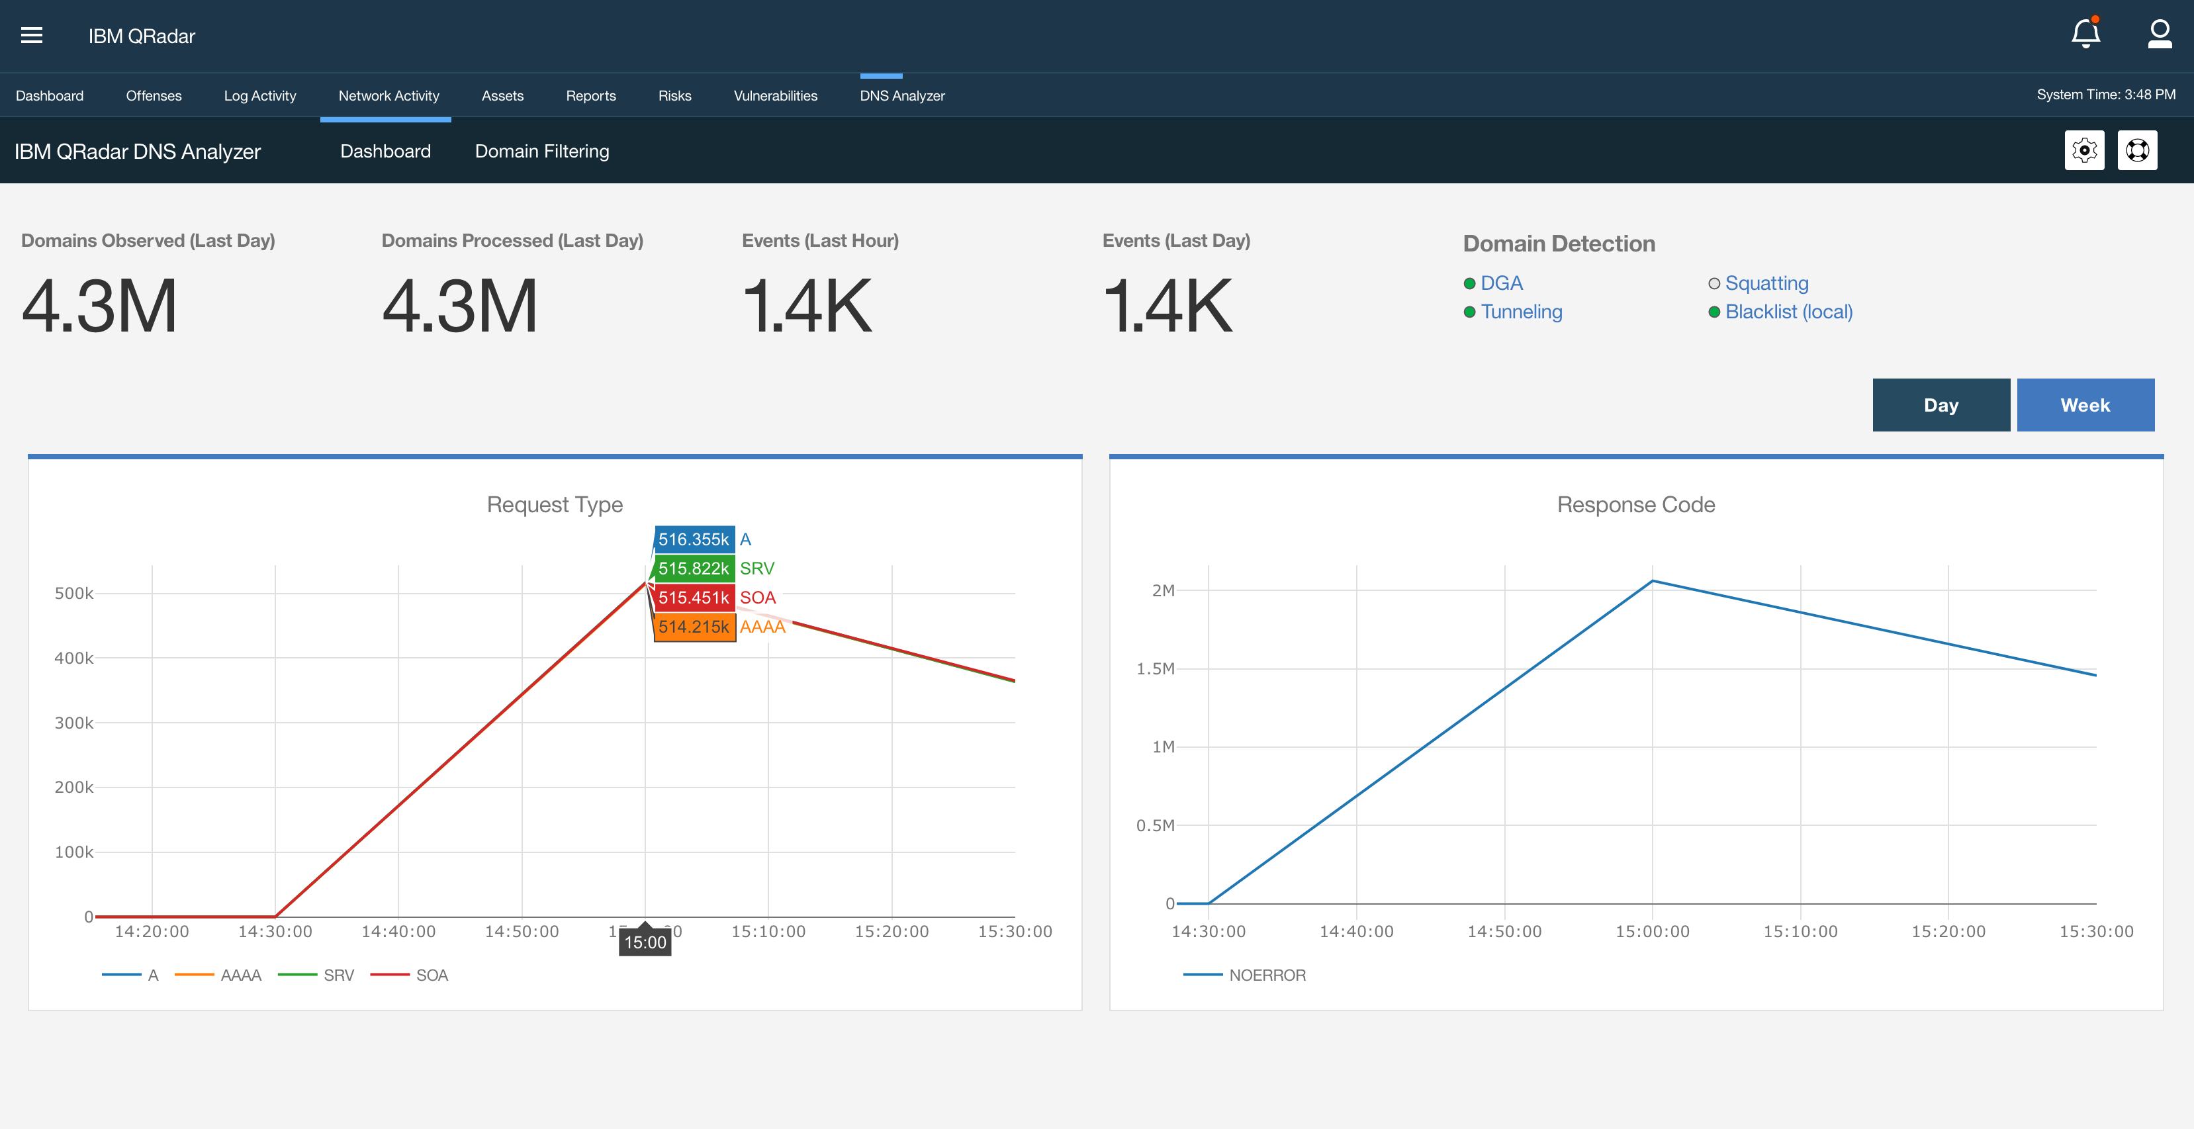Click the 516.355k A tooltip label
The image size is (2194, 1129).
694,539
